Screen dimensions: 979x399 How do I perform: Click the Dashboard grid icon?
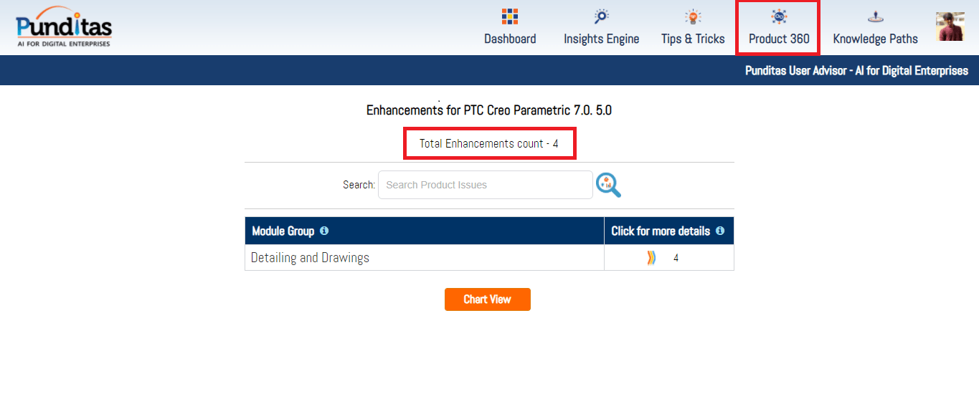(510, 16)
